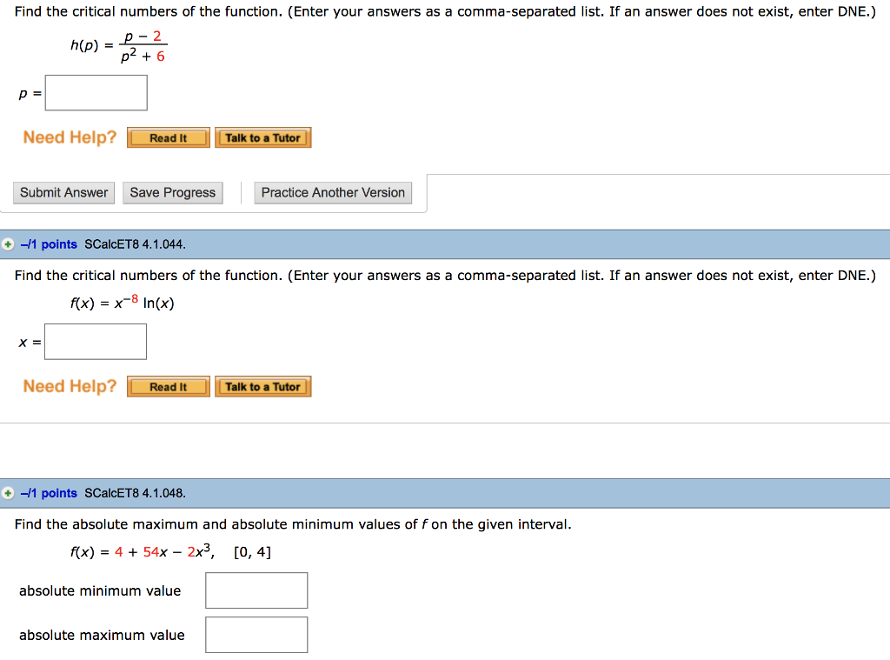Click the x = answer input box
The width and height of the screenshot is (890, 660).
click(x=96, y=342)
